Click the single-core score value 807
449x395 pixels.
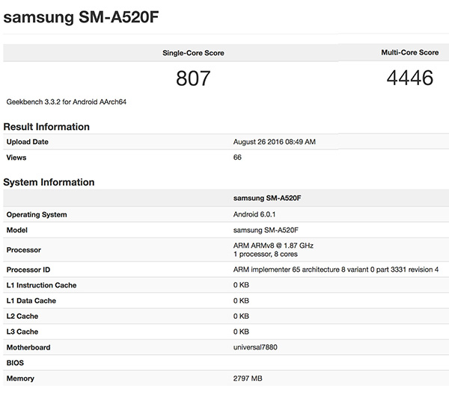(193, 78)
